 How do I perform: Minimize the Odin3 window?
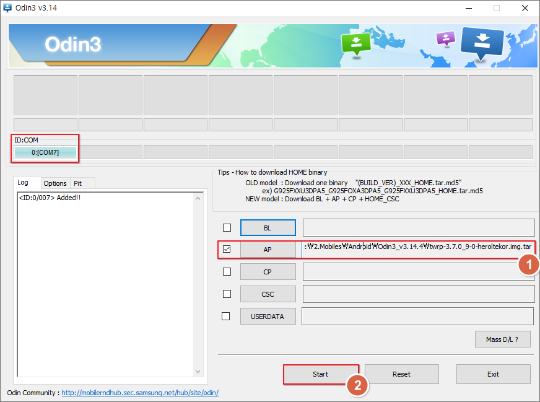469,8
